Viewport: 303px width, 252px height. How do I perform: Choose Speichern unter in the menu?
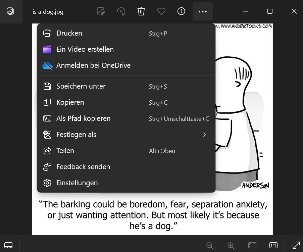(x=127, y=86)
